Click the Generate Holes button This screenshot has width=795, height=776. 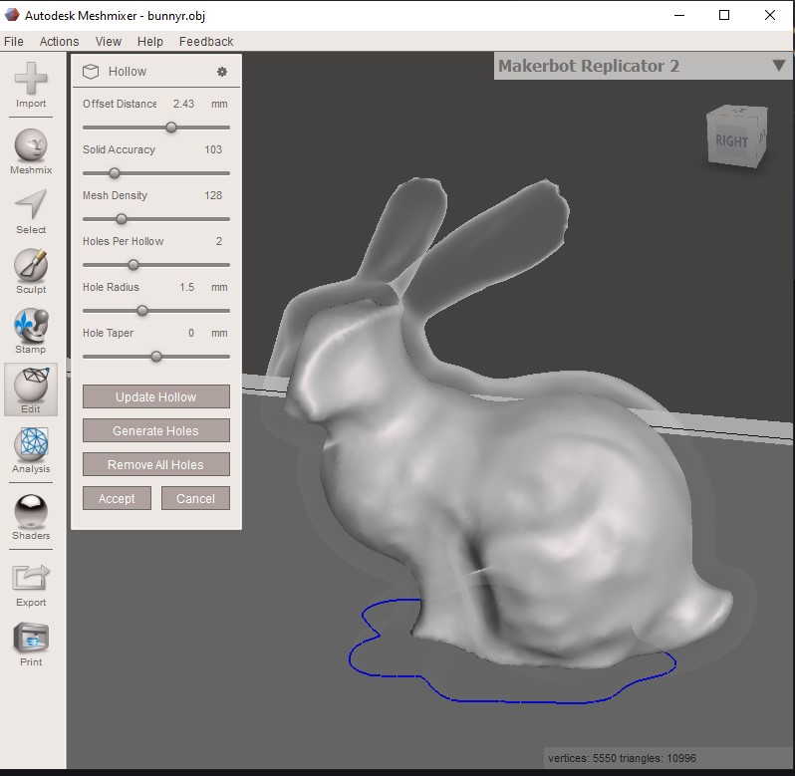[156, 430]
